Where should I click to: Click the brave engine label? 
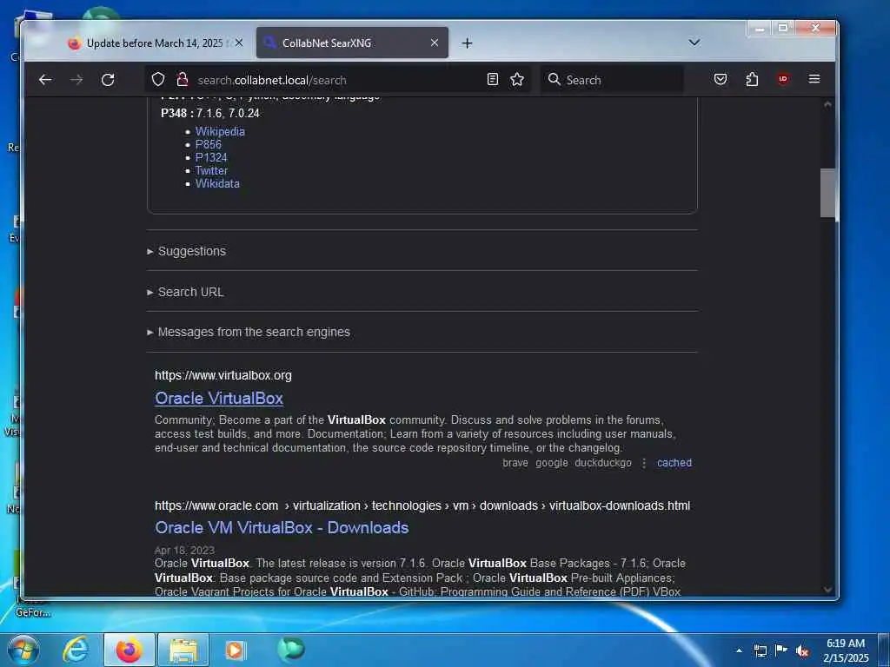(515, 463)
